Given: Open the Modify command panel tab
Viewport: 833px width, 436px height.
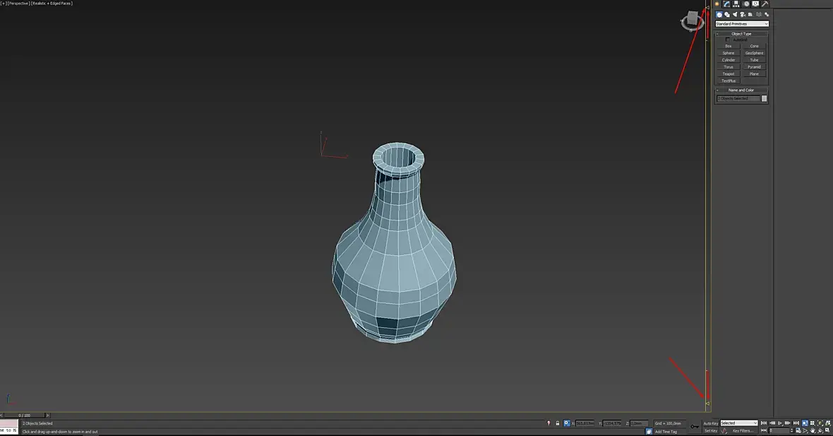Looking at the screenshot, I should coord(726,4).
